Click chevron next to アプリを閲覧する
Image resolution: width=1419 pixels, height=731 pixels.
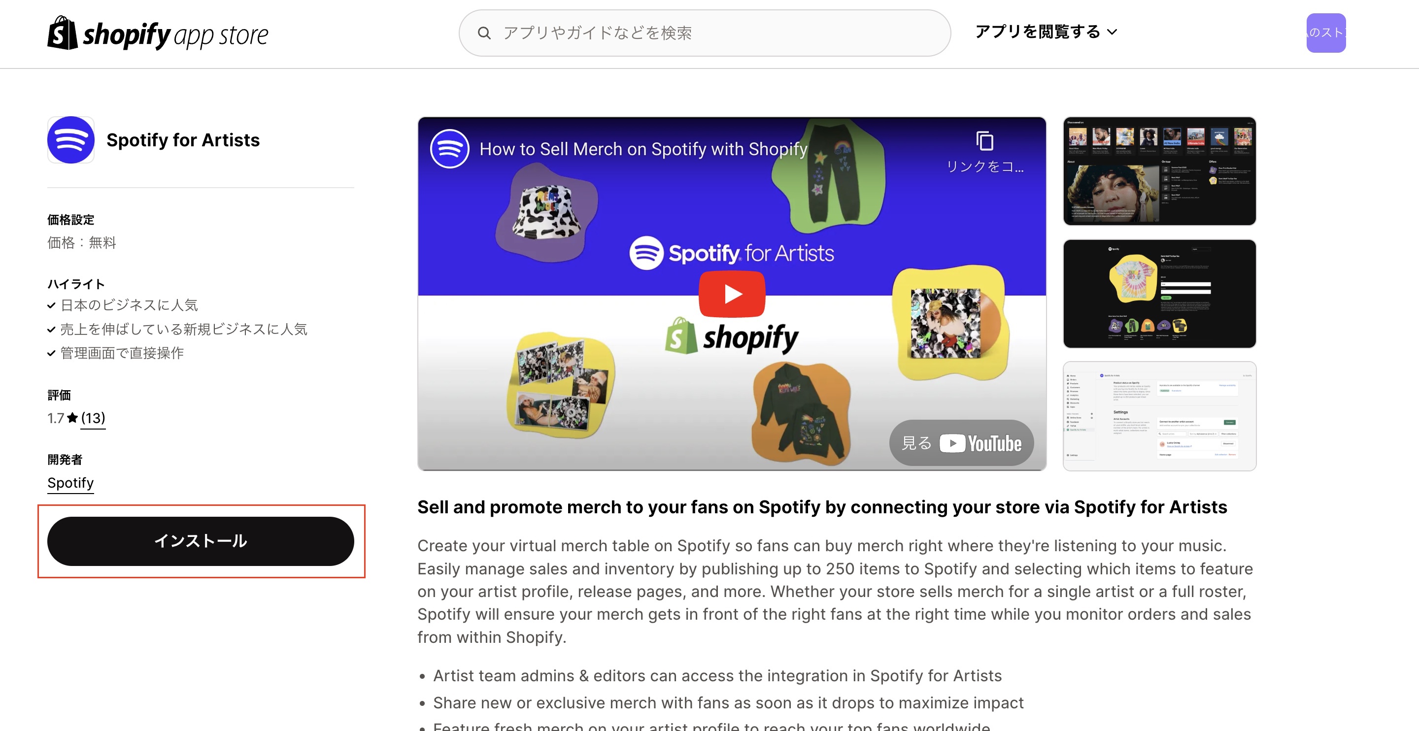coord(1112,32)
